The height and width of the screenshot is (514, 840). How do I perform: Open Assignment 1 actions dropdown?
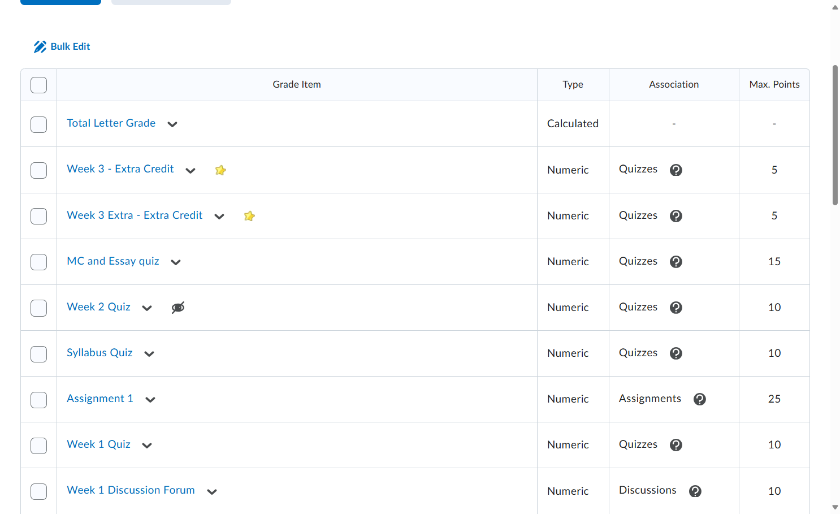coord(150,400)
